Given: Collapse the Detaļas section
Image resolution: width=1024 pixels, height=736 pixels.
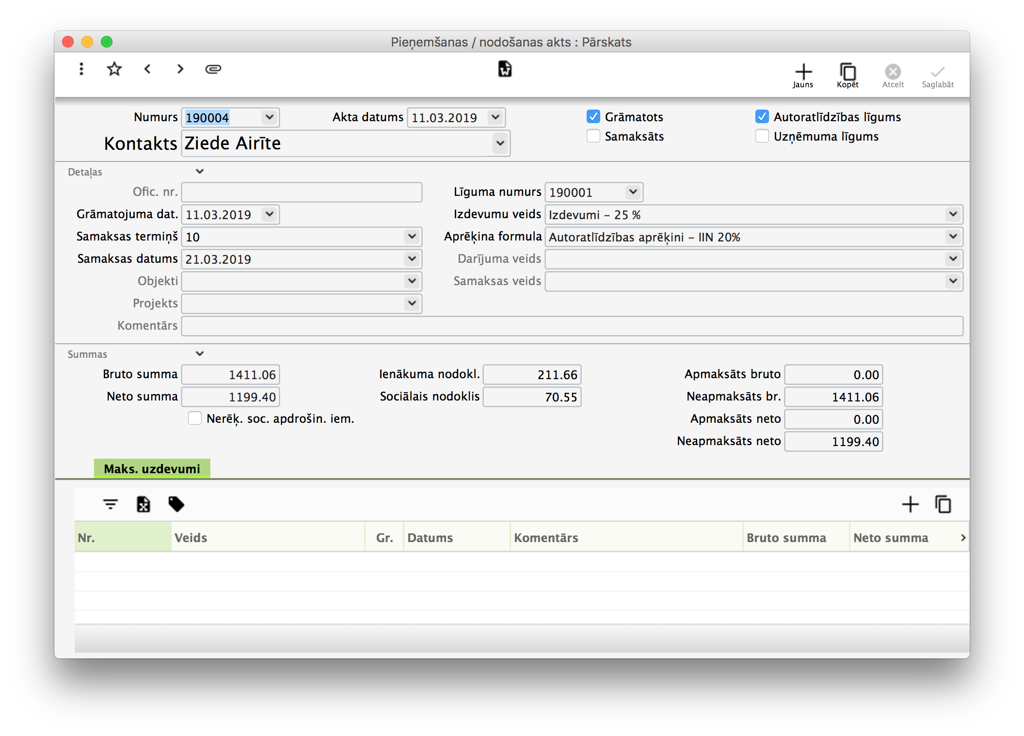Looking at the screenshot, I should coord(199,172).
